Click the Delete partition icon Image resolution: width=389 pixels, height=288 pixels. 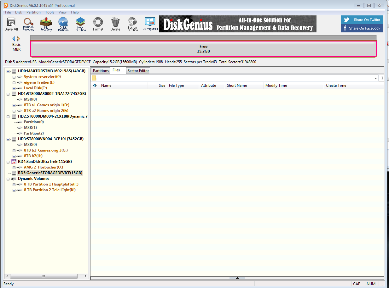115,24
